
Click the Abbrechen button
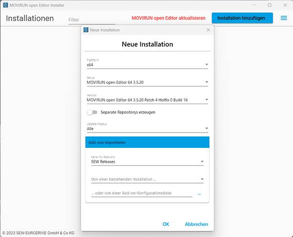pos(196,224)
